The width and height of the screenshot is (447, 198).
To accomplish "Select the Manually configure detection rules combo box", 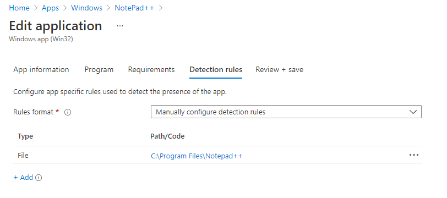I will pyautogui.click(x=286, y=112).
